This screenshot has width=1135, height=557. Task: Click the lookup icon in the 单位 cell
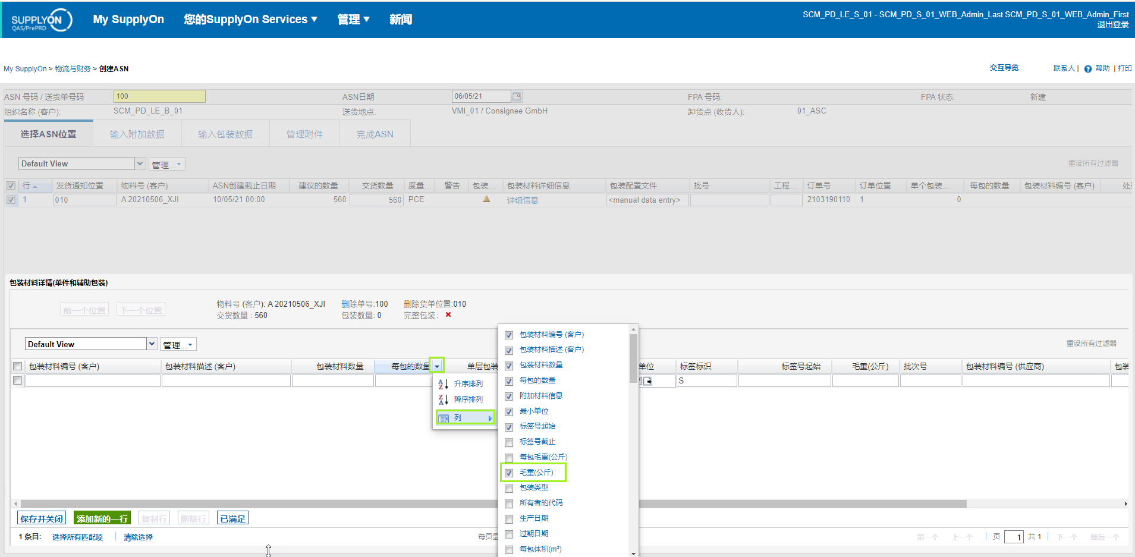coord(647,381)
